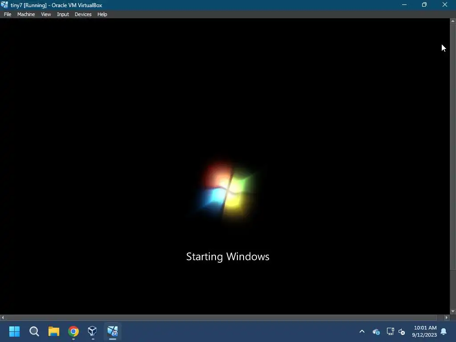Minimize the VirtualBox window
Screen dimensions: 456x342
coord(404,5)
